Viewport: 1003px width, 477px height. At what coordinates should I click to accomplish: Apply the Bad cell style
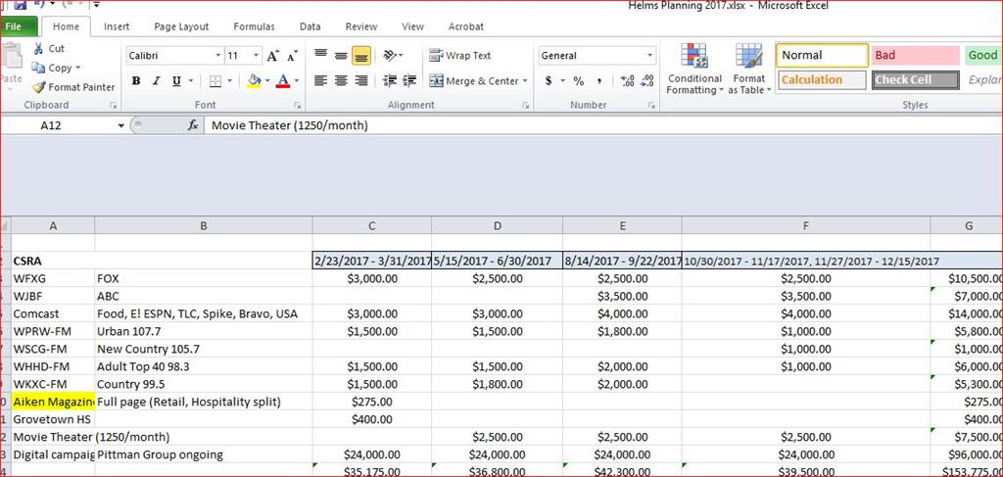[916, 55]
